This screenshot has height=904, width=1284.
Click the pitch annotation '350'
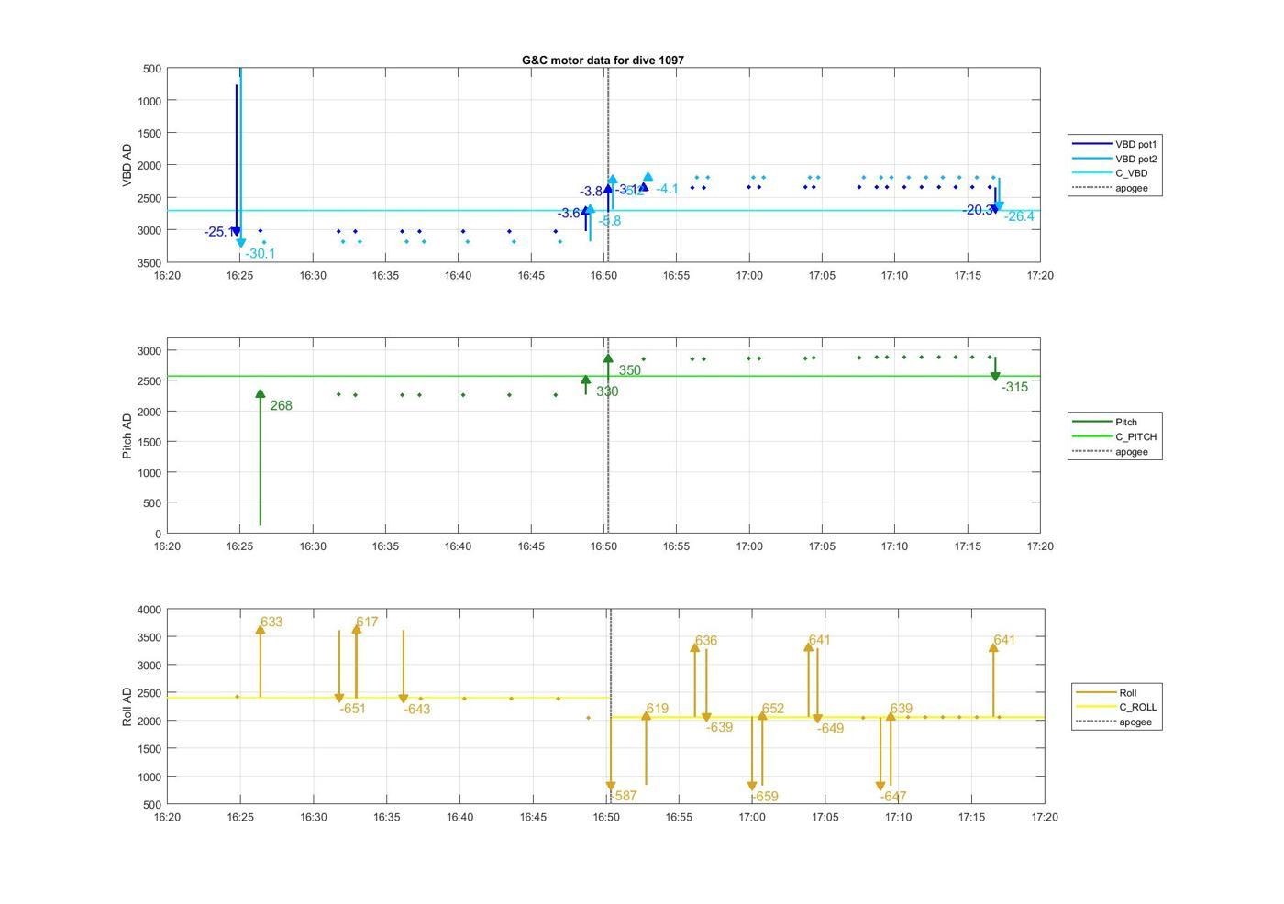[630, 370]
